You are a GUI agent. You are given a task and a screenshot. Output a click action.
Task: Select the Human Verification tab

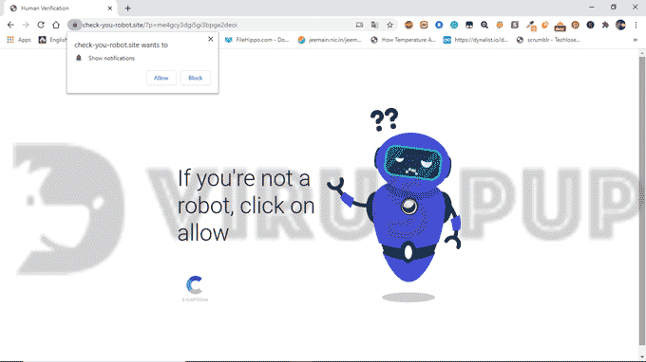60,9
